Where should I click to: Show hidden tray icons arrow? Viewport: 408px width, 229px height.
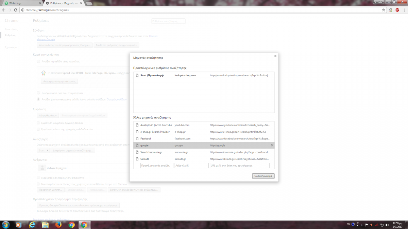pyautogui.click(x=361, y=225)
